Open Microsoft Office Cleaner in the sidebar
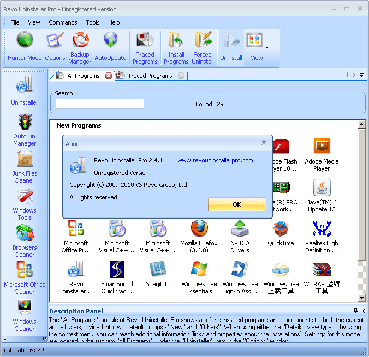Screen dimensions: 369x357 25,278
